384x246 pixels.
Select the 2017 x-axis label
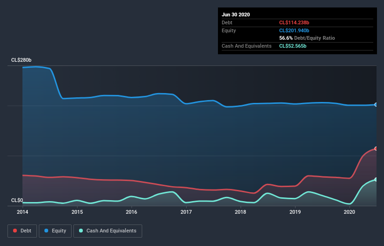tap(186, 212)
